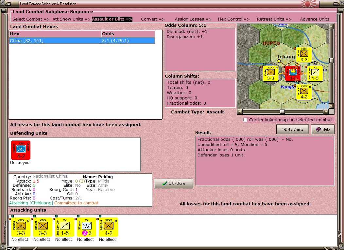Click the Odds Column: 5:1 label
The height and width of the screenshot is (250, 344).
click(185, 25)
